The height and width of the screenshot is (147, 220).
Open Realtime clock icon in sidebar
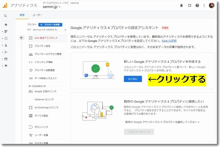(6, 38)
